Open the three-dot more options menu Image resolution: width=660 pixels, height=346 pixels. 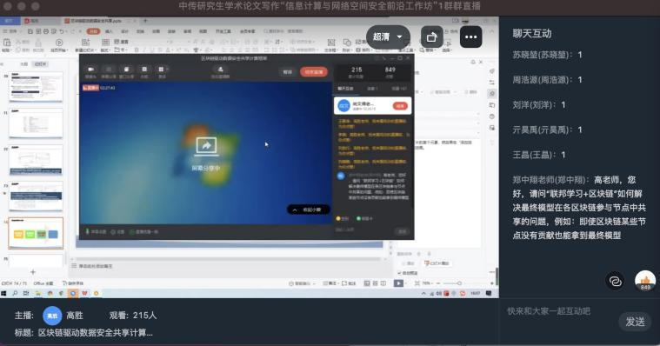470,37
